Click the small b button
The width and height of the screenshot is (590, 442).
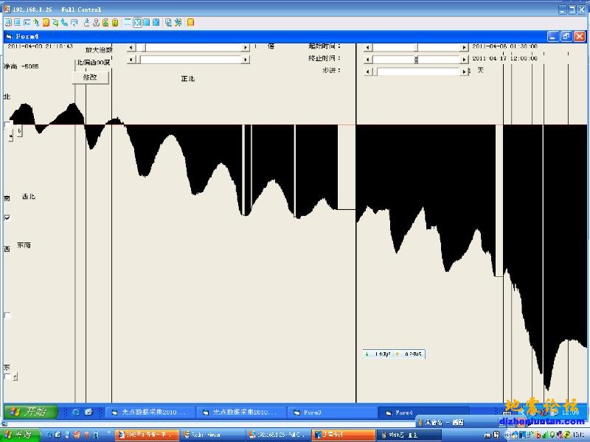tap(20, 131)
